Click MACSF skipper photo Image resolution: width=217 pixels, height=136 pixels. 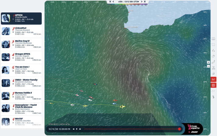(x=6, y=122)
